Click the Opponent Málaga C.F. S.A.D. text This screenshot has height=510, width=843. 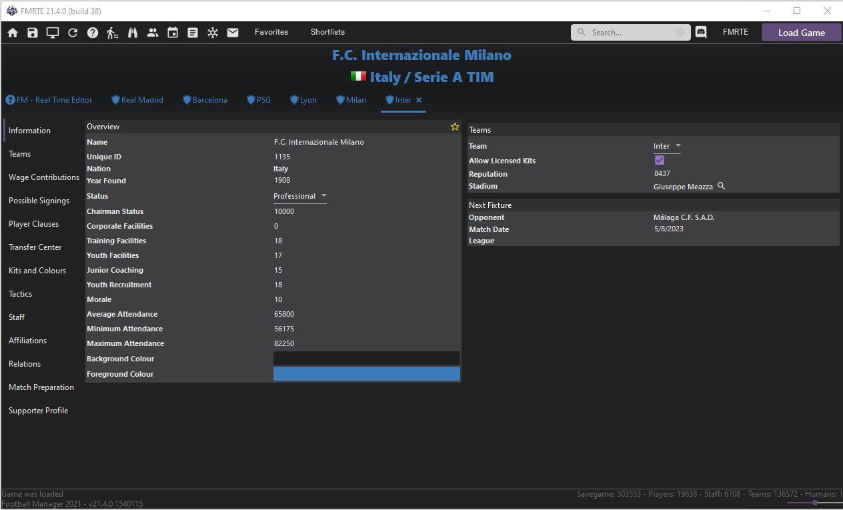coord(684,217)
